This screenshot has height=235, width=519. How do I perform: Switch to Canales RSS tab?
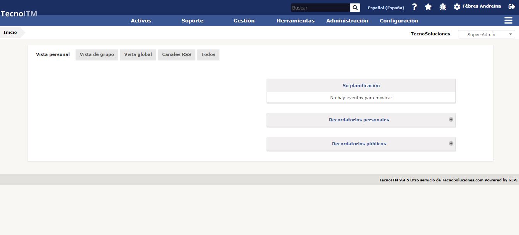176,55
